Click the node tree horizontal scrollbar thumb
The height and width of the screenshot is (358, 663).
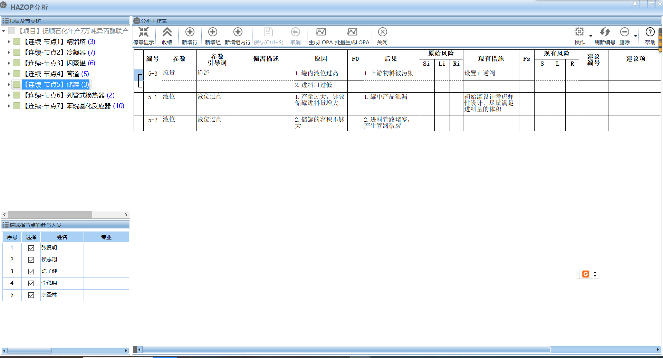[50, 215]
